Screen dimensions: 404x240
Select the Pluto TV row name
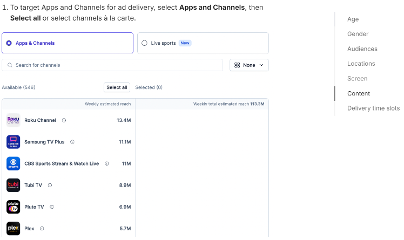click(x=34, y=207)
